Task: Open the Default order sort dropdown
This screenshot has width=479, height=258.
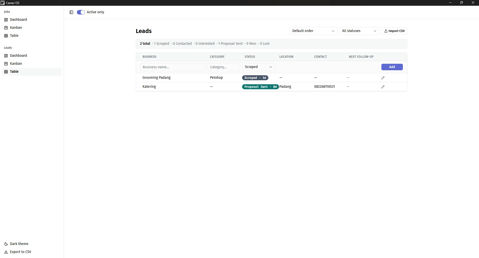Action: tap(313, 31)
